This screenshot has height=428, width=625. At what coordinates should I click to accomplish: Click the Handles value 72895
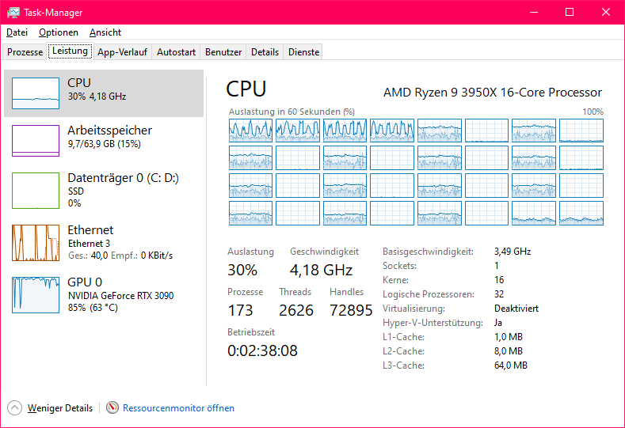pyautogui.click(x=351, y=310)
